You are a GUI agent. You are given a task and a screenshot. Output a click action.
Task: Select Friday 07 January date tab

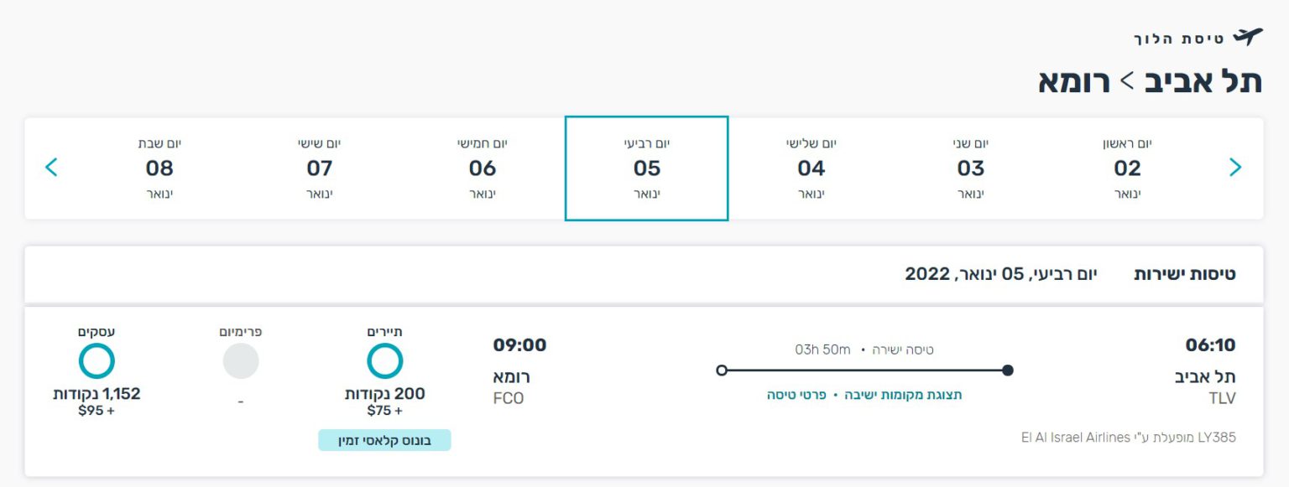319,168
